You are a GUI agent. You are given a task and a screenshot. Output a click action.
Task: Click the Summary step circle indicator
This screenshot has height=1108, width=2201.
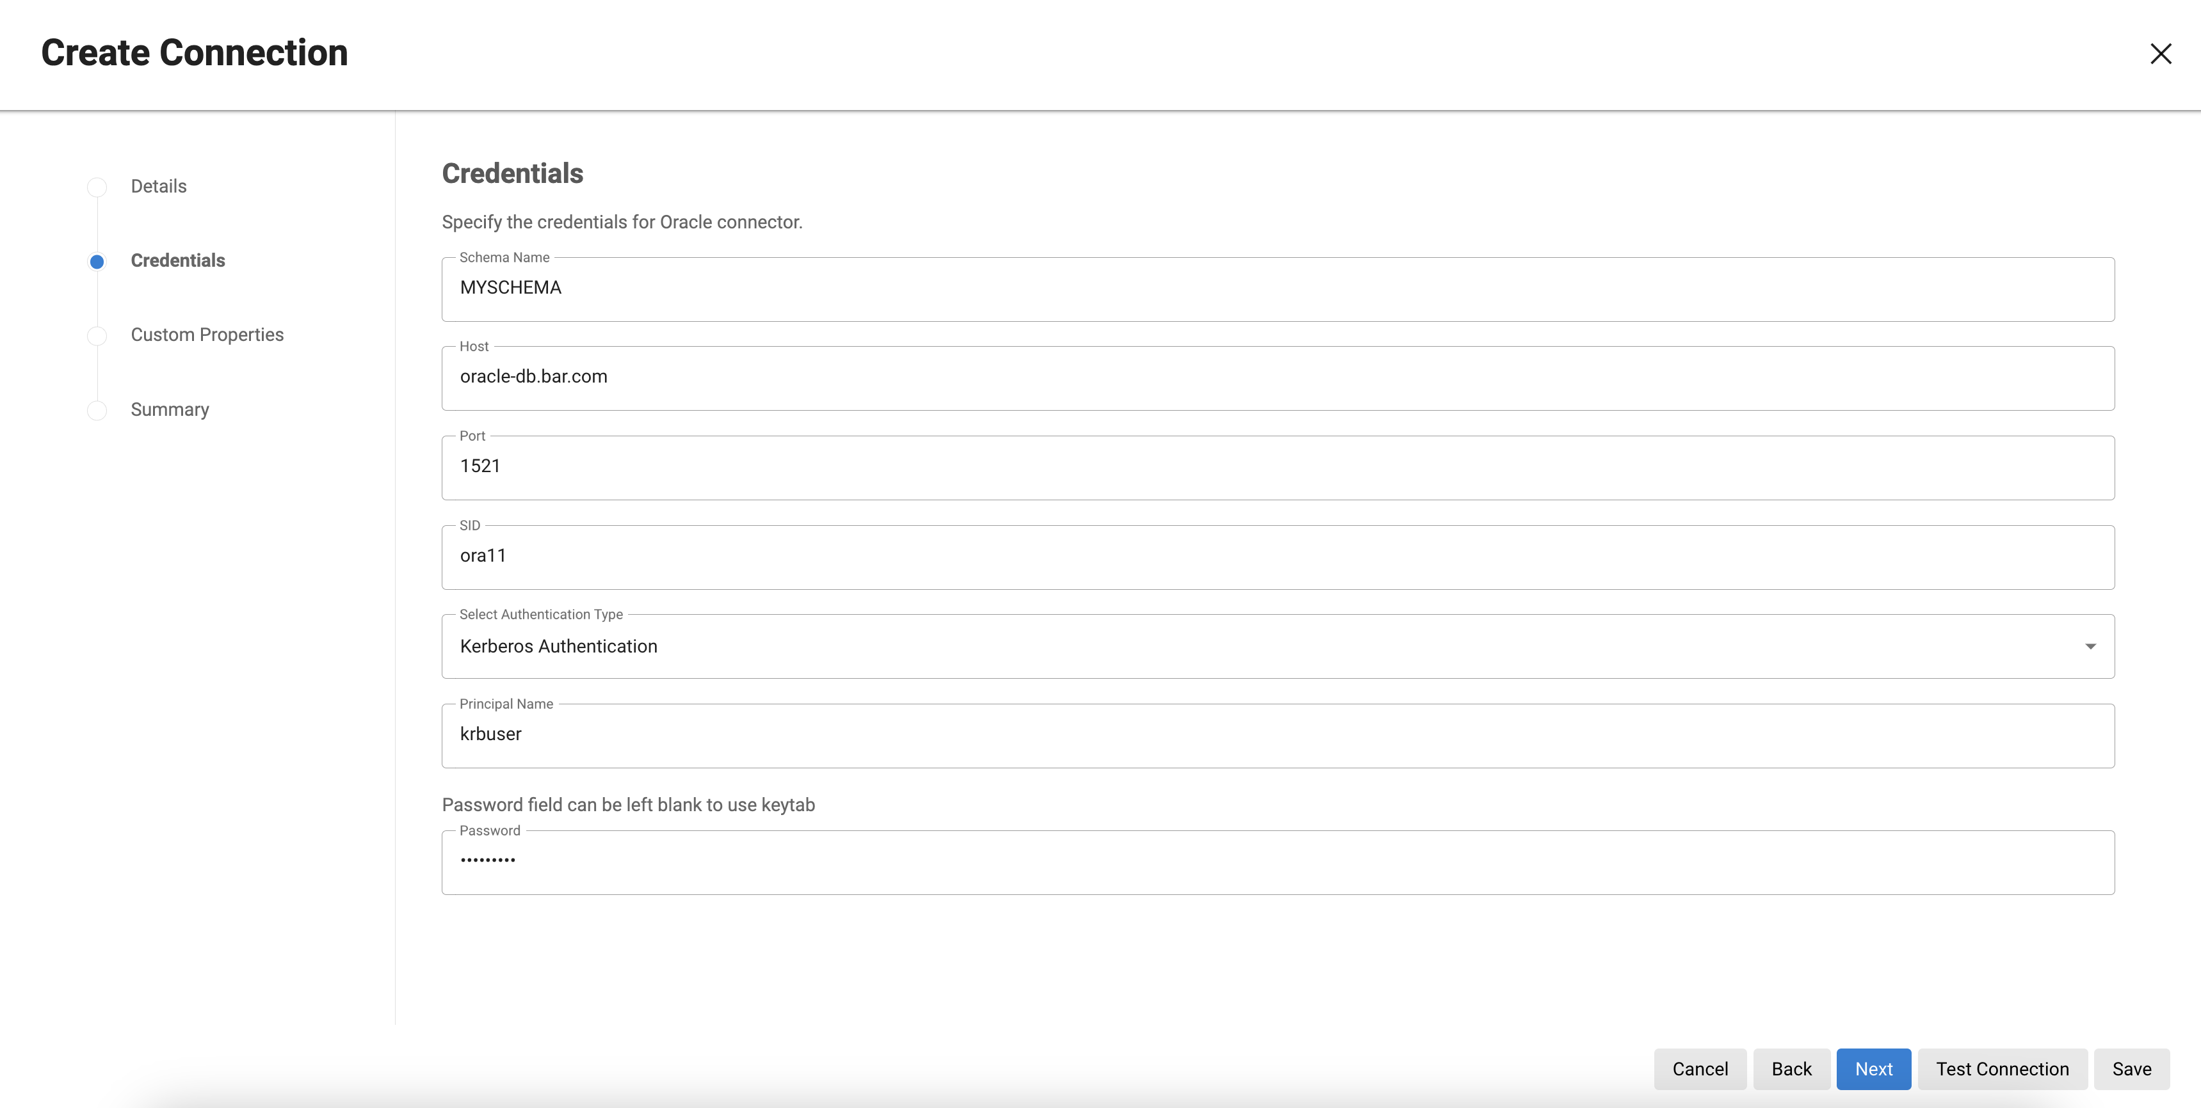point(97,411)
